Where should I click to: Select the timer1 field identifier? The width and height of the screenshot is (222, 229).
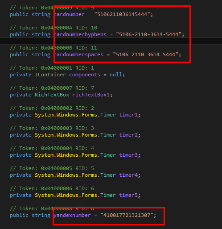[128, 115]
